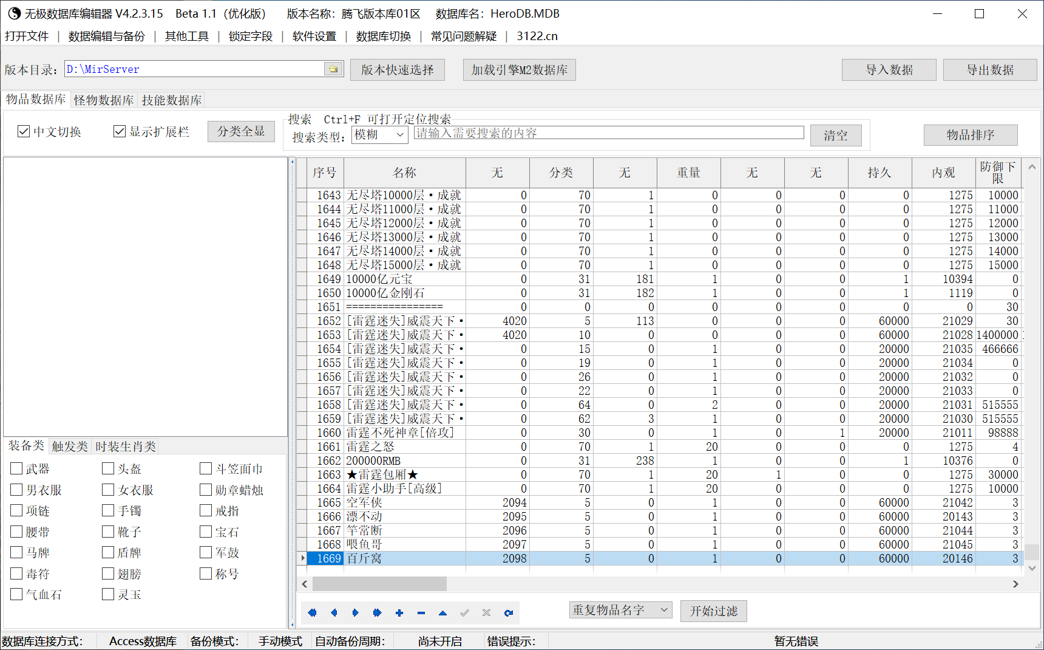Open the 其他工具 menu
This screenshot has height=650, width=1044.
187,36
